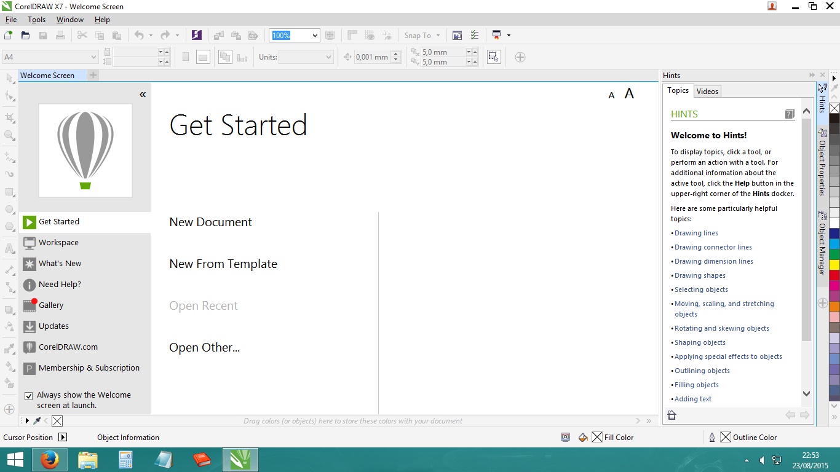Open the Filling objects hint topic

(x=697, y=385)
